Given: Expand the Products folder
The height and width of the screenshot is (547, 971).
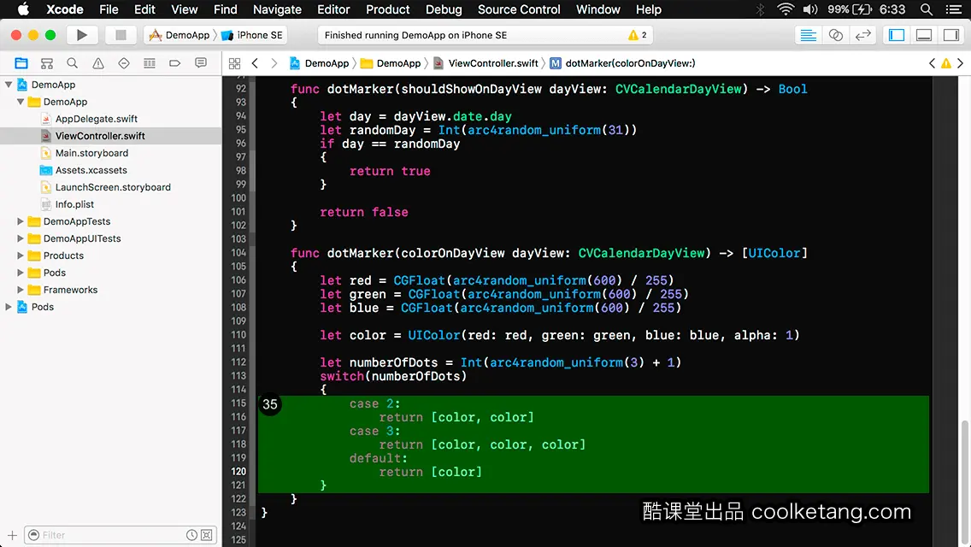Looking at the screenshot, I should pyautogui.click(x=21, y=256).
